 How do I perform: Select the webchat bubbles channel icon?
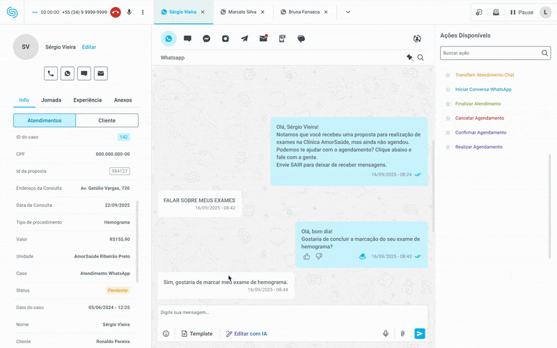(301, 39)
